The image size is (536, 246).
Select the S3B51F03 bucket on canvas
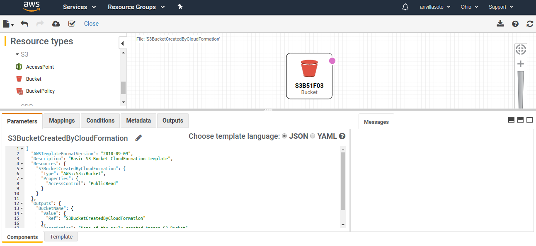click(309, 76)
